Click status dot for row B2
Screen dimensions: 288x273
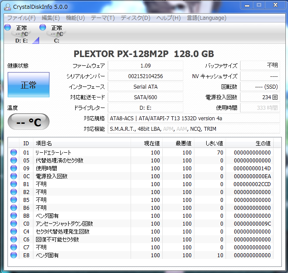[x=14, y=192]
